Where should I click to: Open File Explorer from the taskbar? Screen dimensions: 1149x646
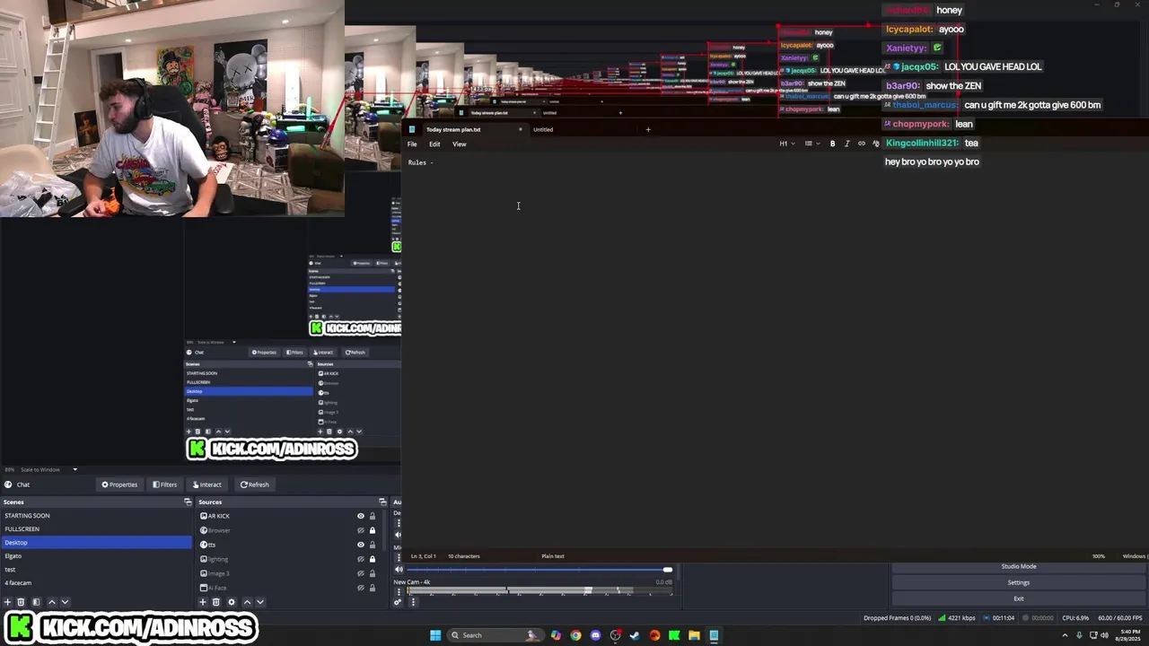[x=694, y=635]
